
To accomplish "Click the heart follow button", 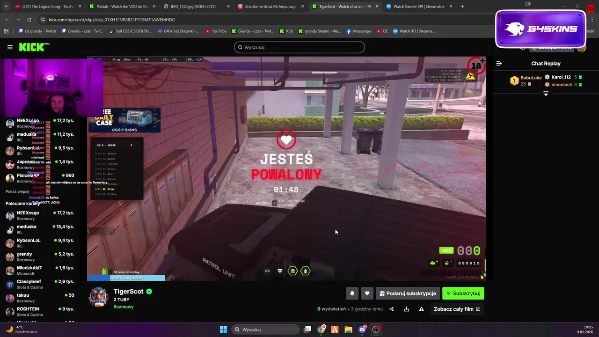I will click(x=367, y=293).
